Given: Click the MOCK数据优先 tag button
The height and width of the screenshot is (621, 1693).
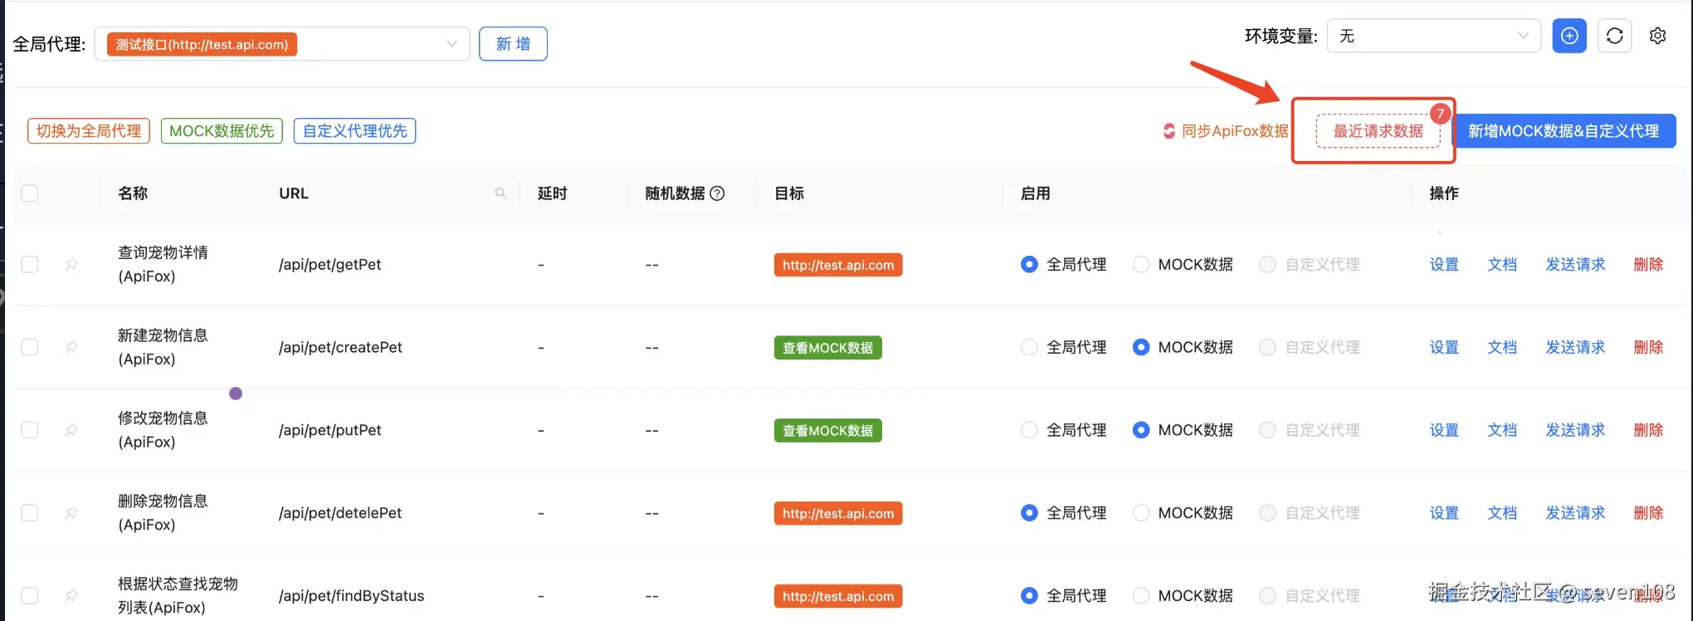Looking at the screenshot, I should (x=222, y=131).
